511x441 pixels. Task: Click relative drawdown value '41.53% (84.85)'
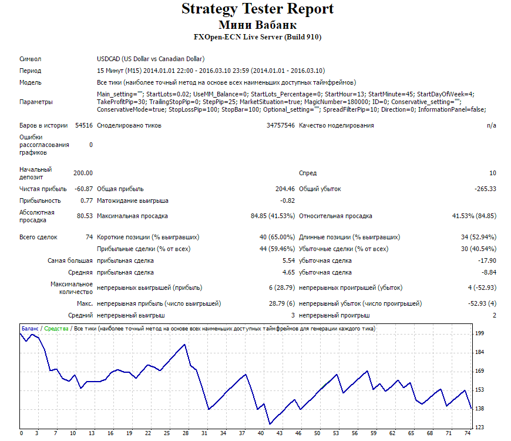click(x=474, y=216)
